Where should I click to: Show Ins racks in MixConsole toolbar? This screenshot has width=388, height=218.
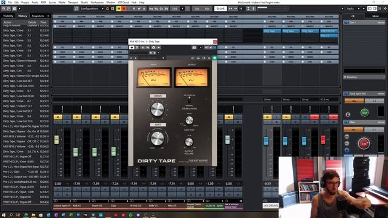[151, 8]
